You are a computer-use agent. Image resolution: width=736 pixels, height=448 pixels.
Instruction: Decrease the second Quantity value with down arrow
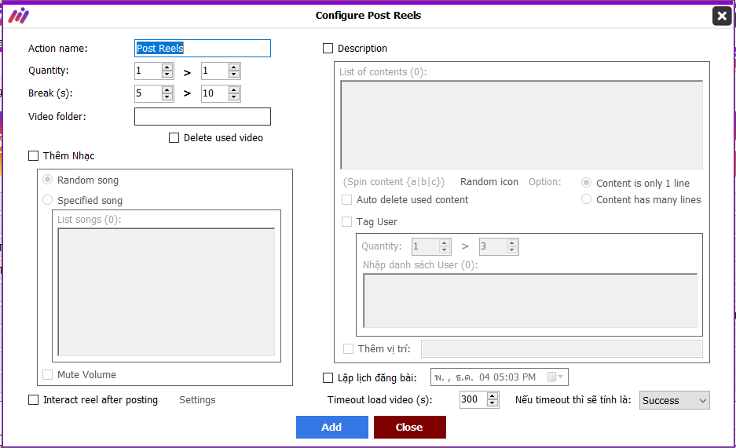pyautogui.click(x=234, y=75)
